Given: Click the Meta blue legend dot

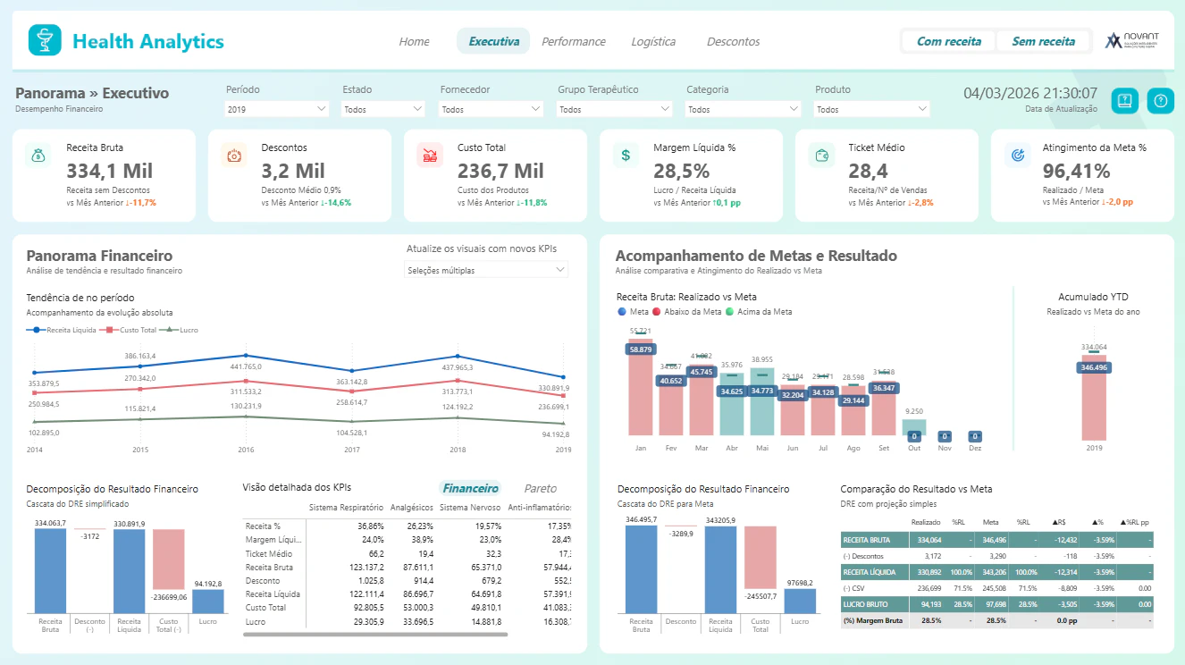Looking at the screenshot, I should (622, 312).
